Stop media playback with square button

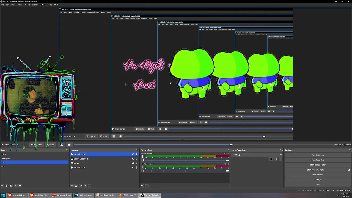point(69,145)
